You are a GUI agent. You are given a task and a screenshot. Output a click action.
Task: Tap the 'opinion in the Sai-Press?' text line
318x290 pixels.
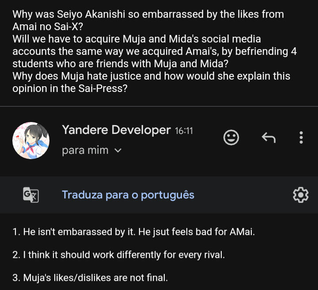point(70,88)
